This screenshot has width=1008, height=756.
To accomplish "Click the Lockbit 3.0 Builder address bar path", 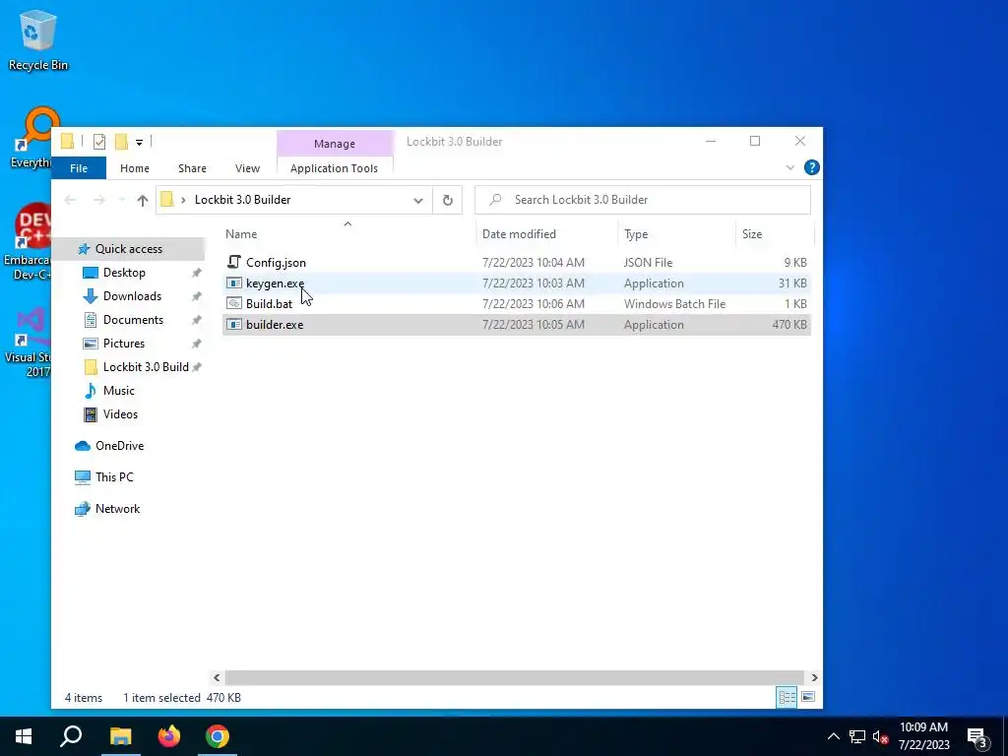I will (243, 200).
